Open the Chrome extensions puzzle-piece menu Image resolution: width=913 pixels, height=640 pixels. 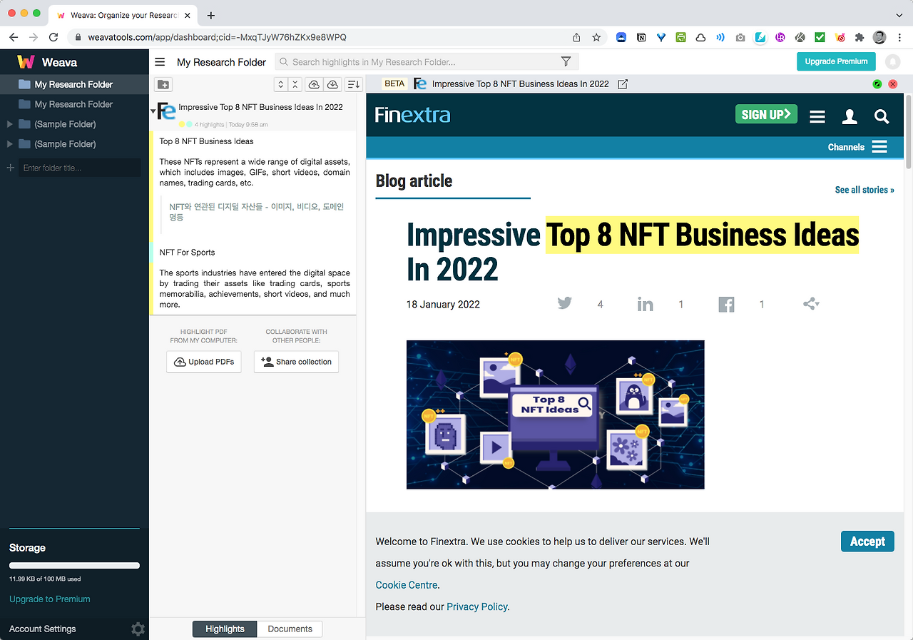click(860, 37)
